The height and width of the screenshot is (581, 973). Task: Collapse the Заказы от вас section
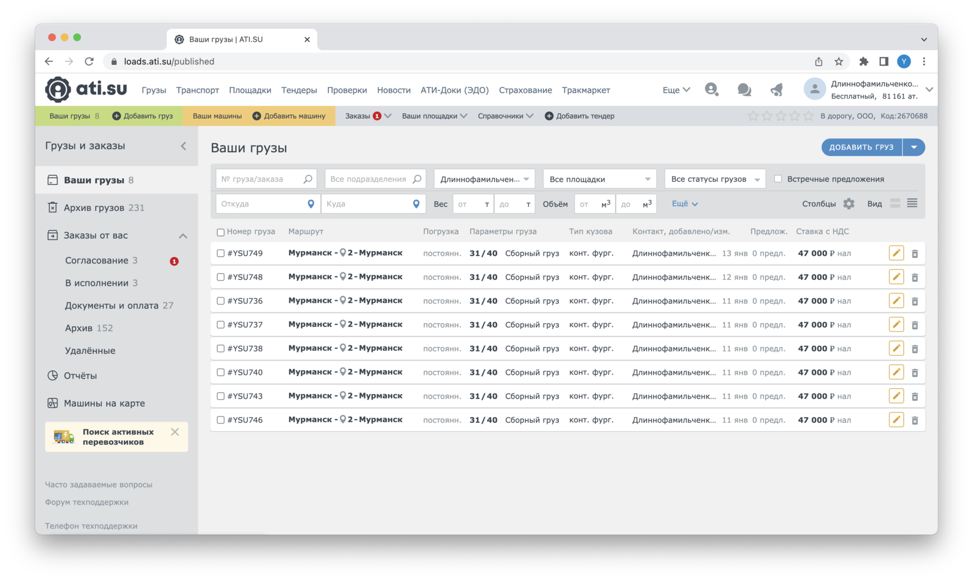[183, 236]
